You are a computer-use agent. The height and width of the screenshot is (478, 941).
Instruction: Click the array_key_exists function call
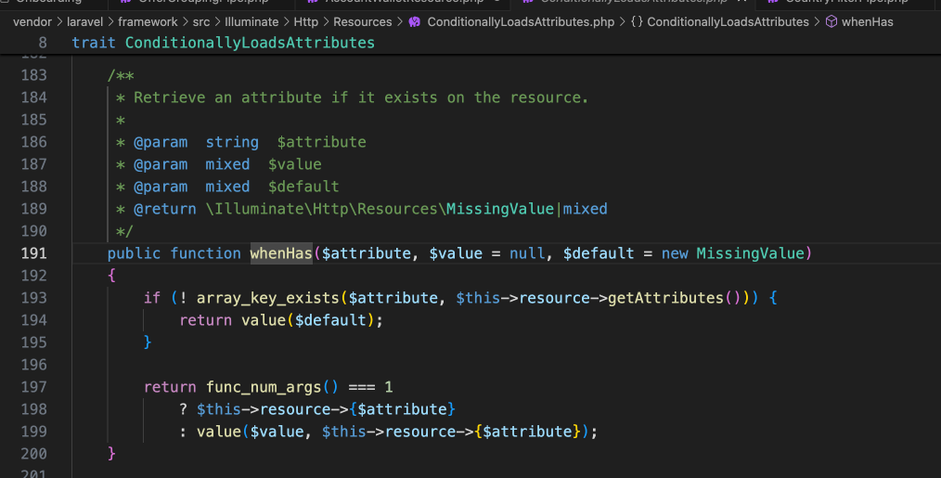coord(268,298)
